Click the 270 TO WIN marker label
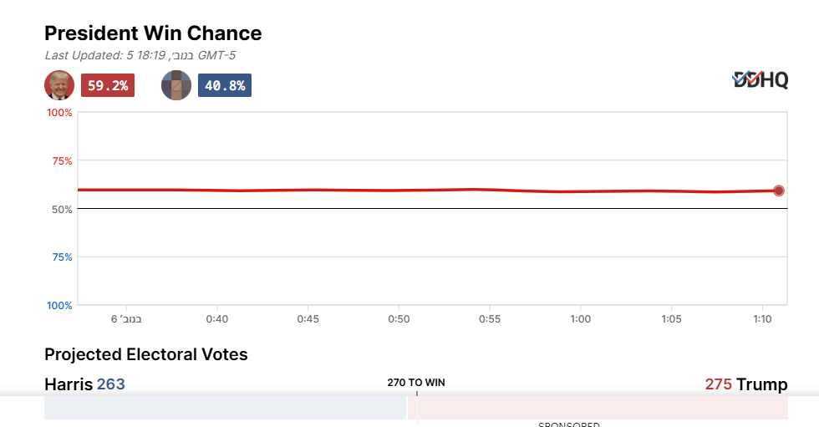This screenshot has height=427, width=819. click(416, 383)
